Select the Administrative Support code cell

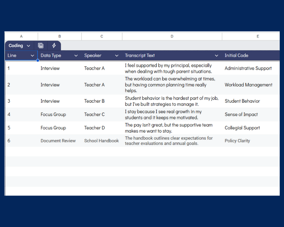point(248,68)
